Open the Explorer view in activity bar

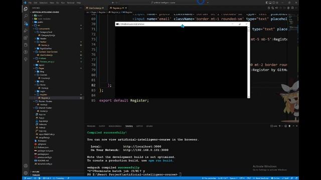coord(26,9)
